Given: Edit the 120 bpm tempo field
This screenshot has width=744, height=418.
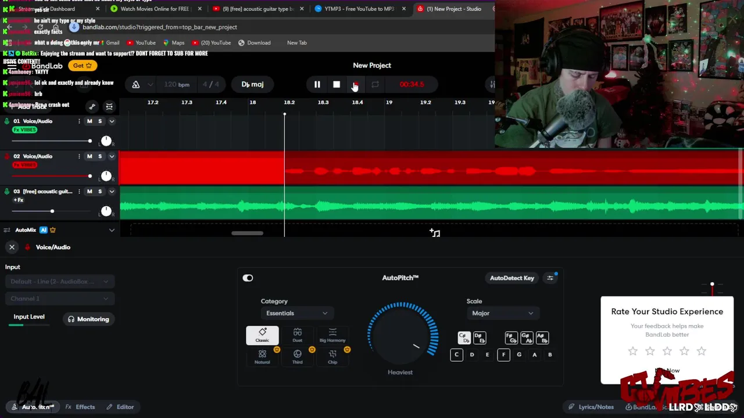Looking at the screenshot, I should coord(177,85).
